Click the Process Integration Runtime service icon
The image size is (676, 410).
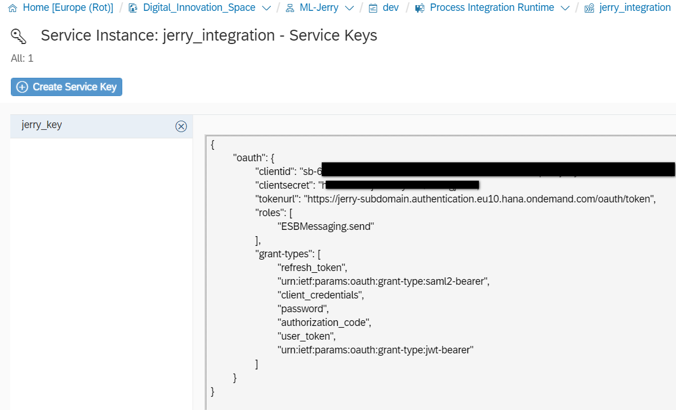coord(420,8)
